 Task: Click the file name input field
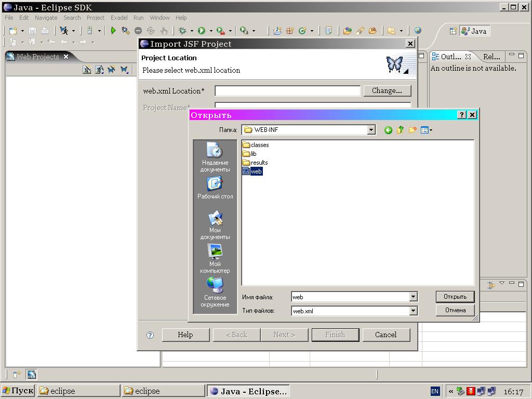tap(351, 297)
